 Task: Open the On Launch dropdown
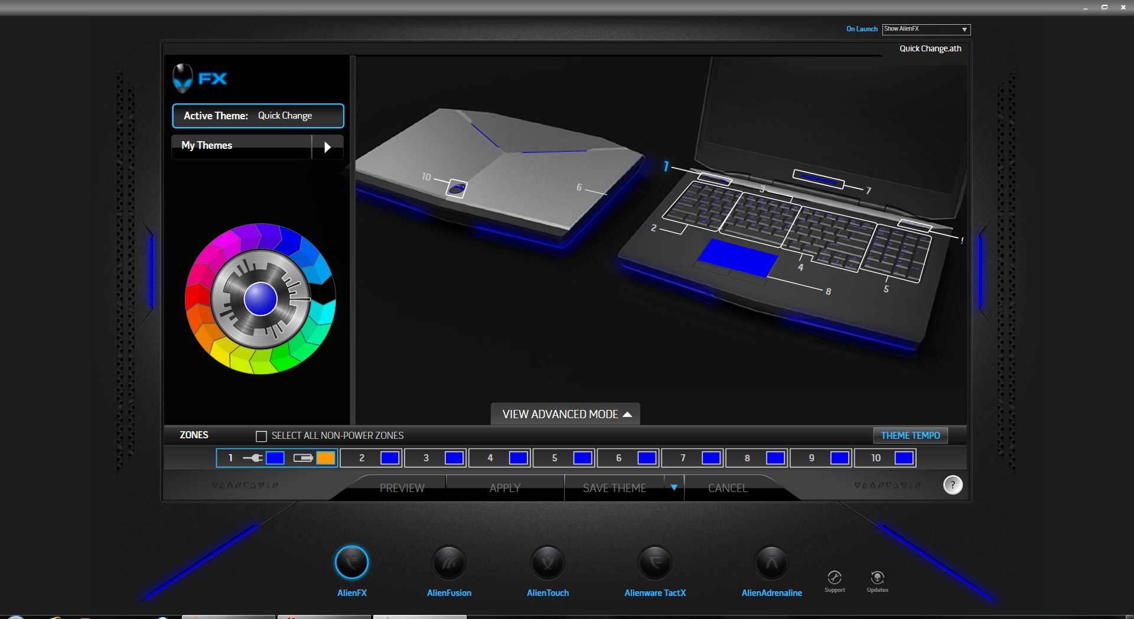[926, 29]
